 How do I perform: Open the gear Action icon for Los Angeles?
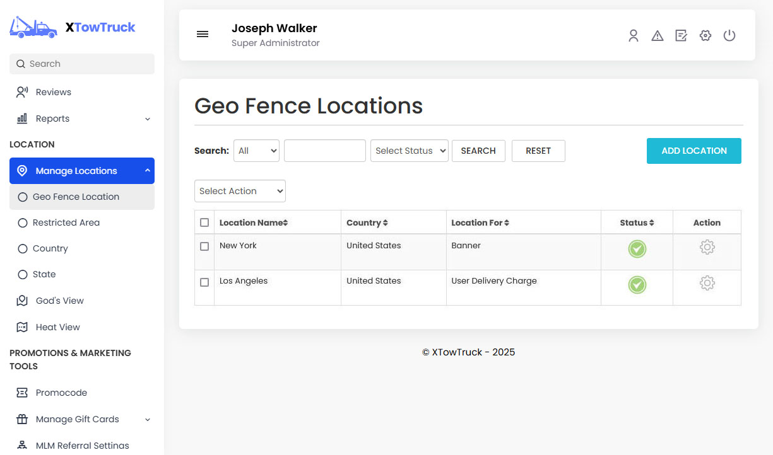coord(707,284)
